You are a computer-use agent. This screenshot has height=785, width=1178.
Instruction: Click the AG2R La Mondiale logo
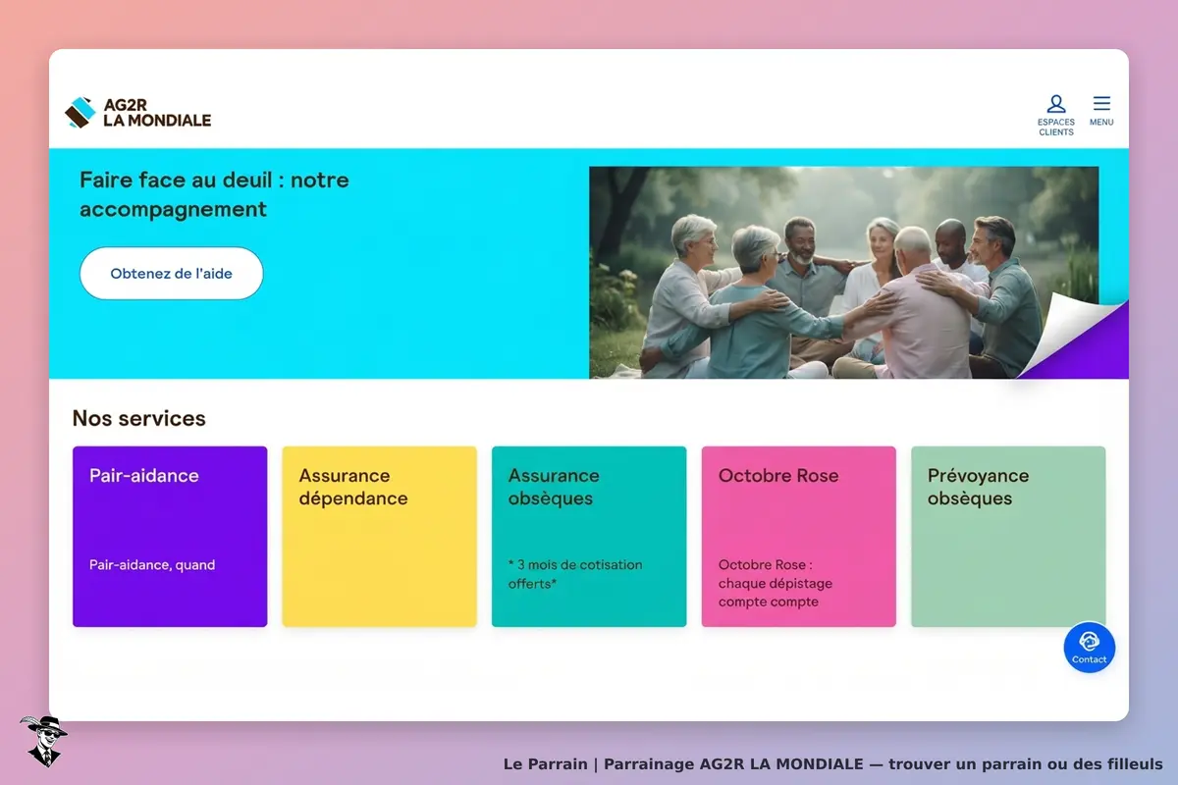pyautogui.click(x=137, y=113)
